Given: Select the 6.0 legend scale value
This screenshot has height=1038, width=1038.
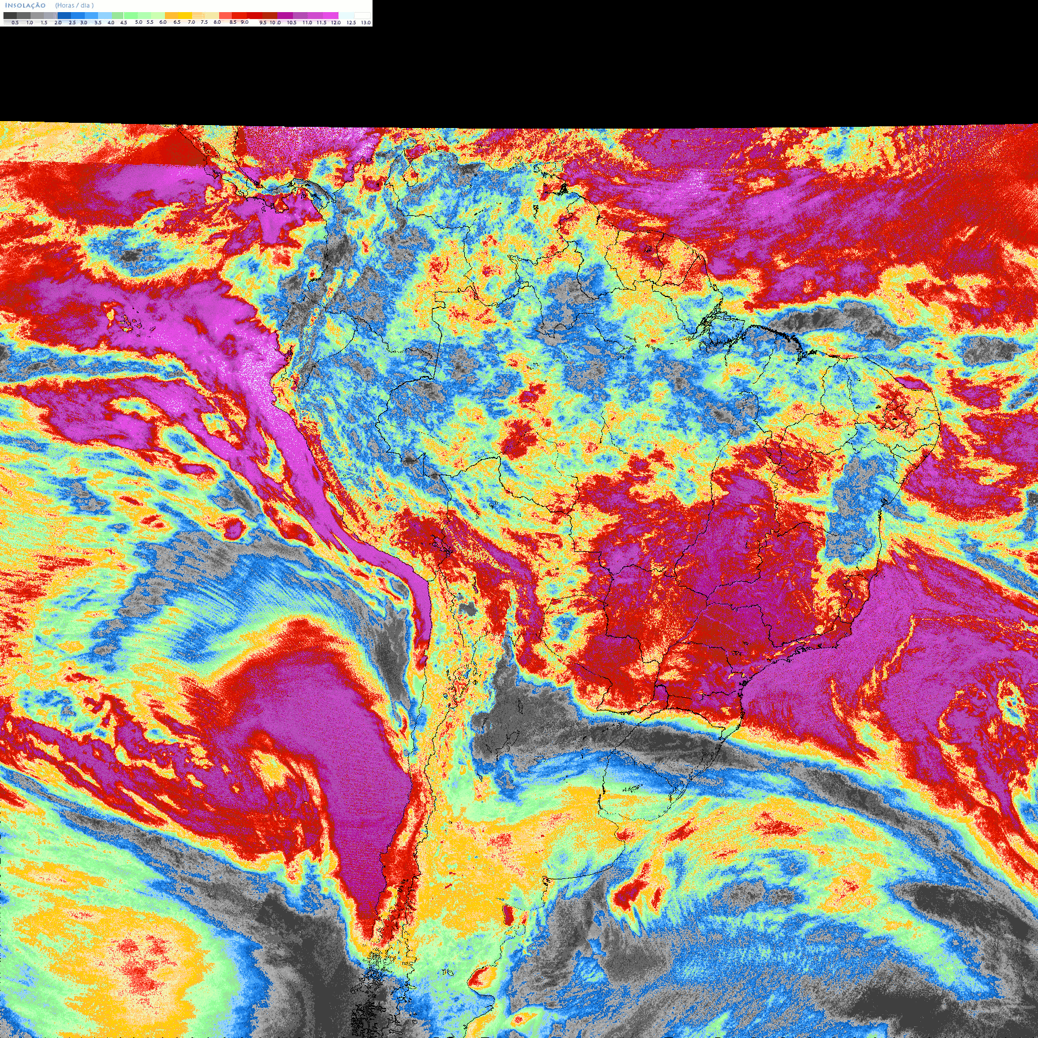Looking at the screenshot, I should [163, 22].
